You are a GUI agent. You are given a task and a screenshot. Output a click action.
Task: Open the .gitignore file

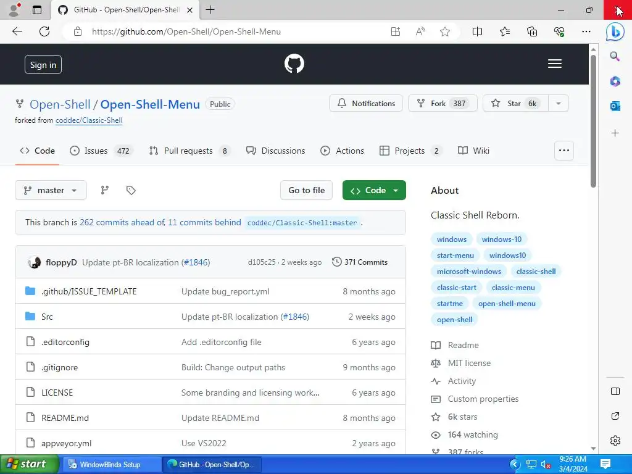pyautogui.click(x=59, y=368)
